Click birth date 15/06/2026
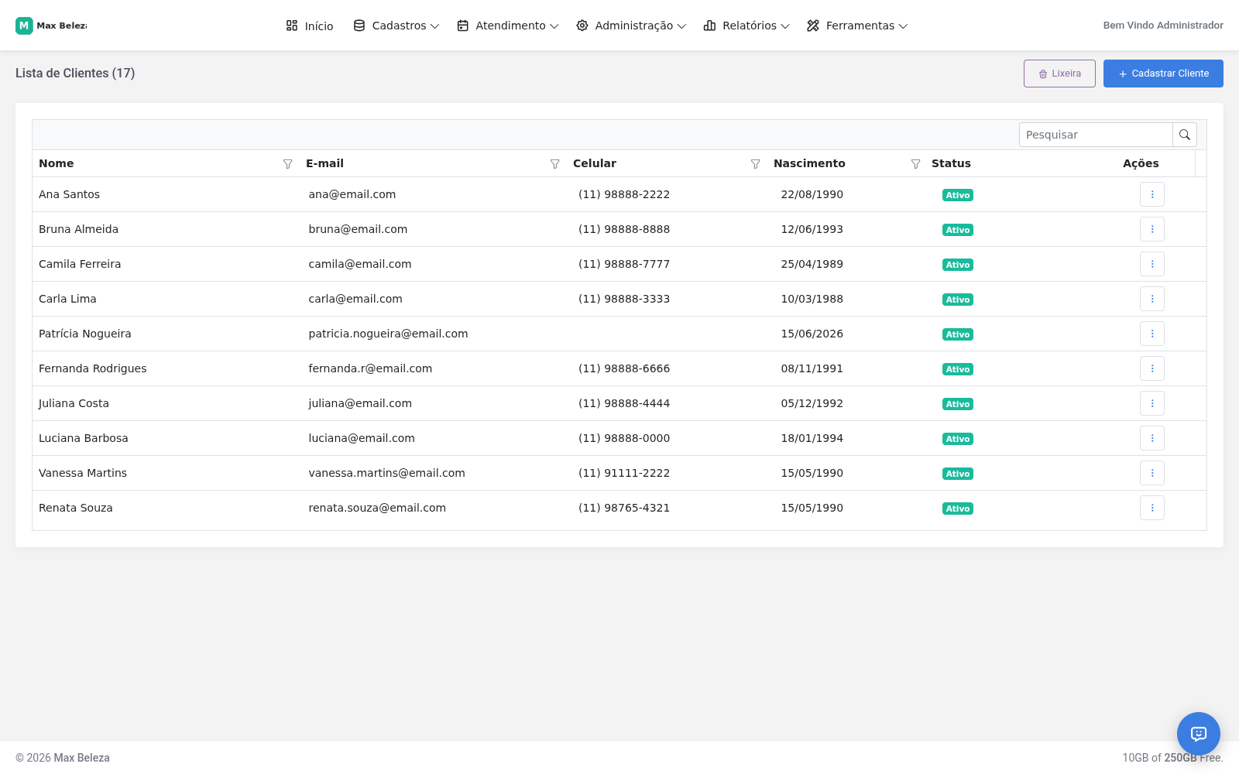 (x=812, y=334)
